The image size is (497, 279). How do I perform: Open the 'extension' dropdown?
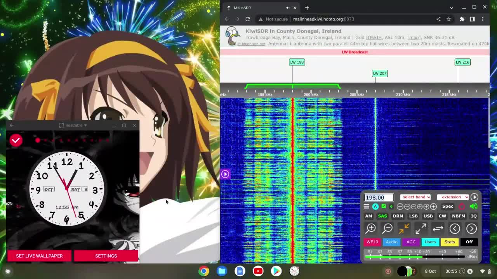point(453,197)
